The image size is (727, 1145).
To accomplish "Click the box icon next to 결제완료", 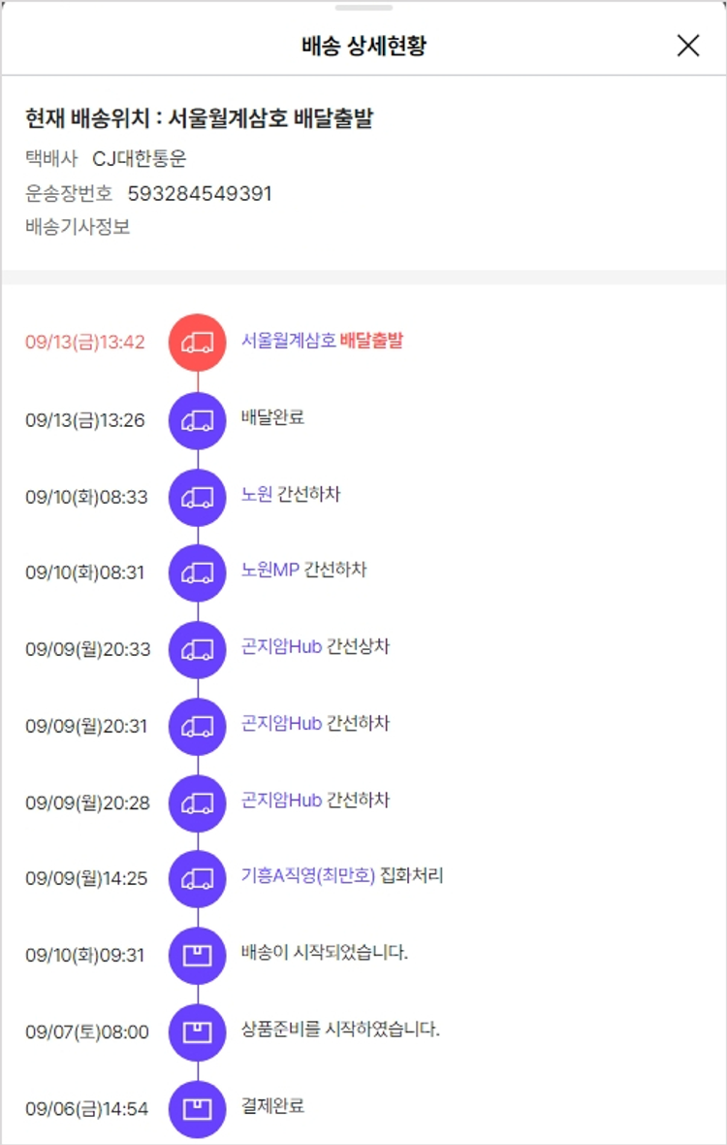I will click(x=197, y=1107).
